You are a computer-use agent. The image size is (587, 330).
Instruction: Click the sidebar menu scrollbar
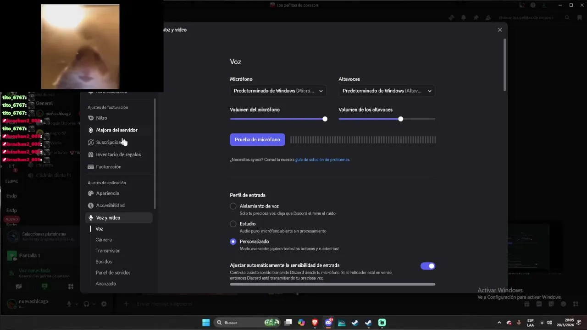(x=155, y=154)
